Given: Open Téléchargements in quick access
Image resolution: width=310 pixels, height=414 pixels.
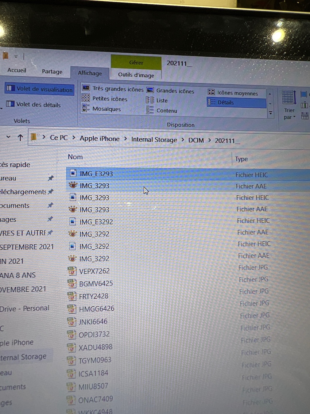Looking at the screenshot, I should pyautogui.click(x=23, y=192).
